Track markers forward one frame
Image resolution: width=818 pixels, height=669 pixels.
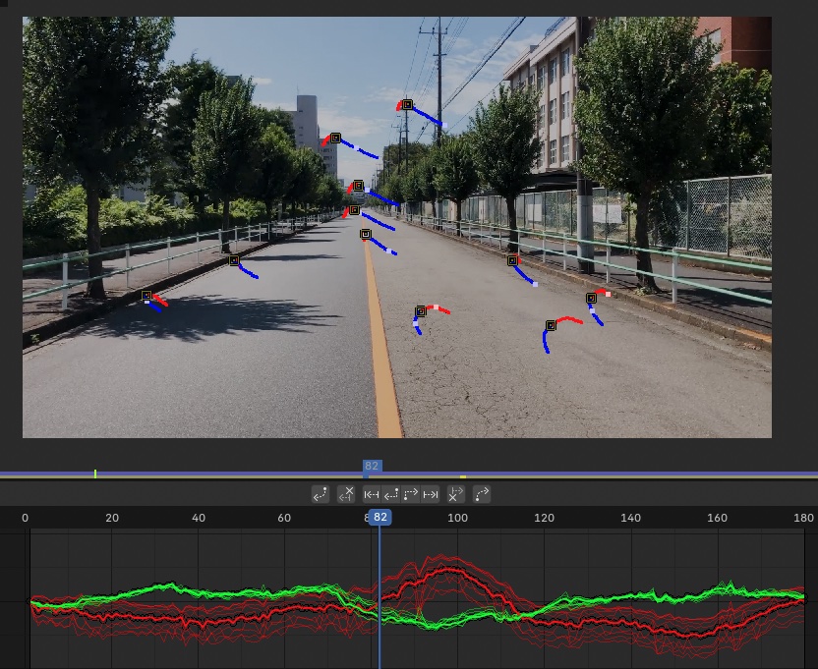pyautogui.click(x=411, y=494)
